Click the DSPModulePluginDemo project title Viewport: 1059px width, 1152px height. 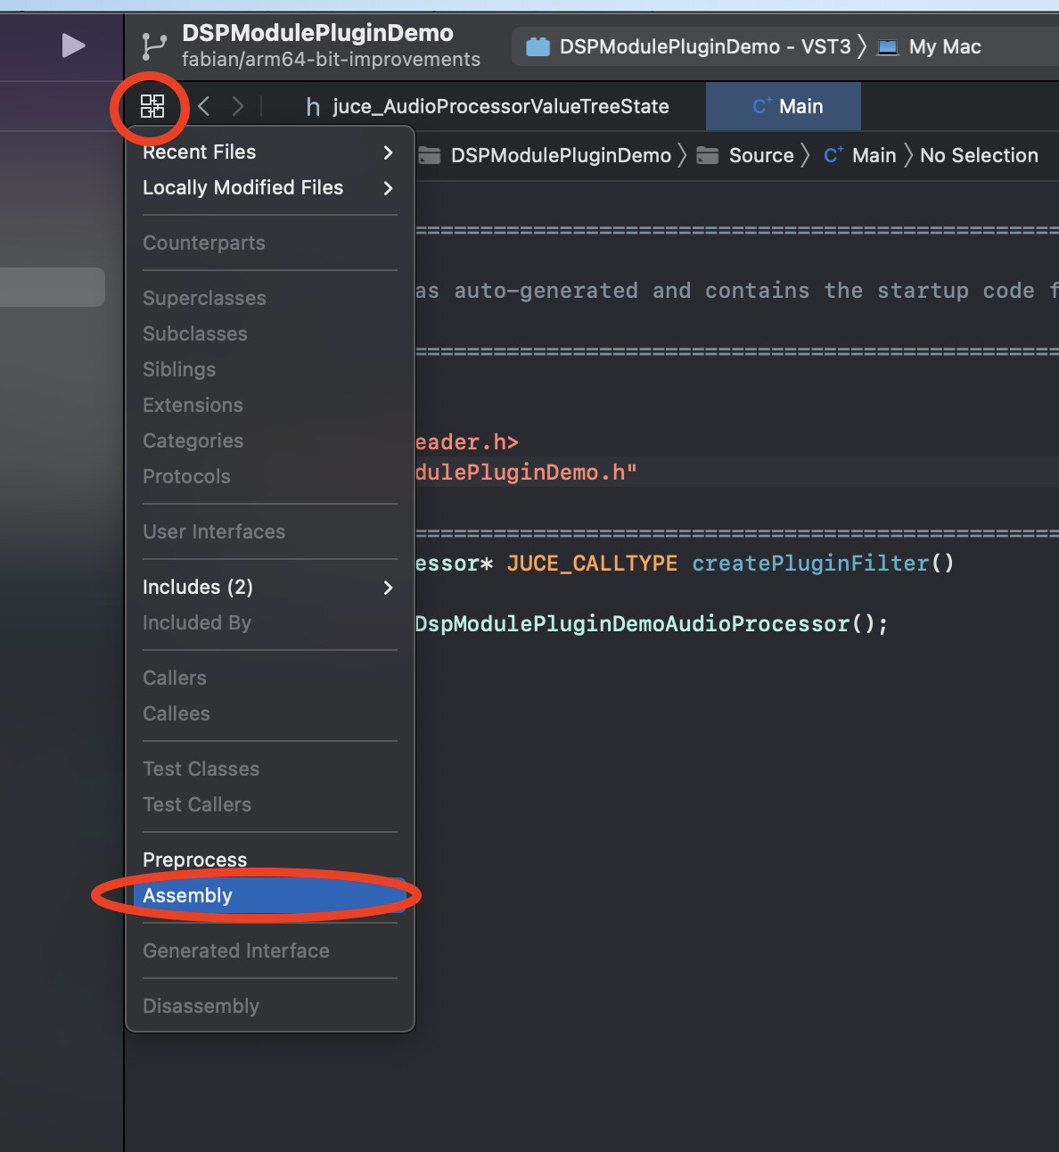pyautogui.click(x=317, y=33)
